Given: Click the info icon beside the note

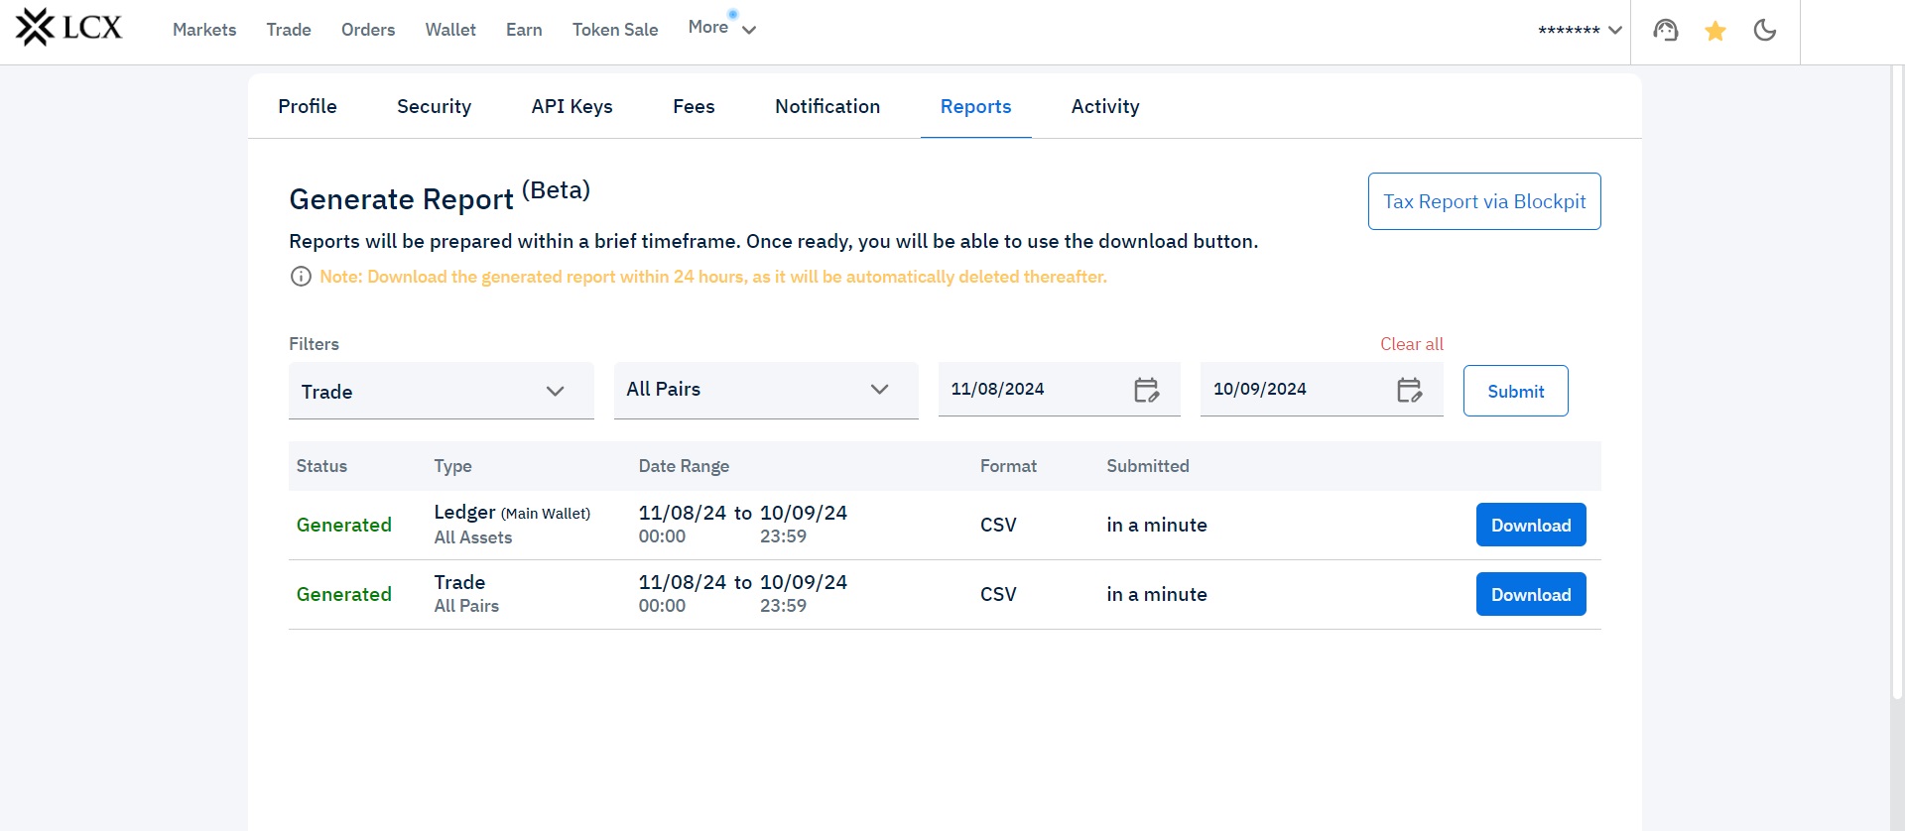Looking at the screenshot, I should (301, 277).
